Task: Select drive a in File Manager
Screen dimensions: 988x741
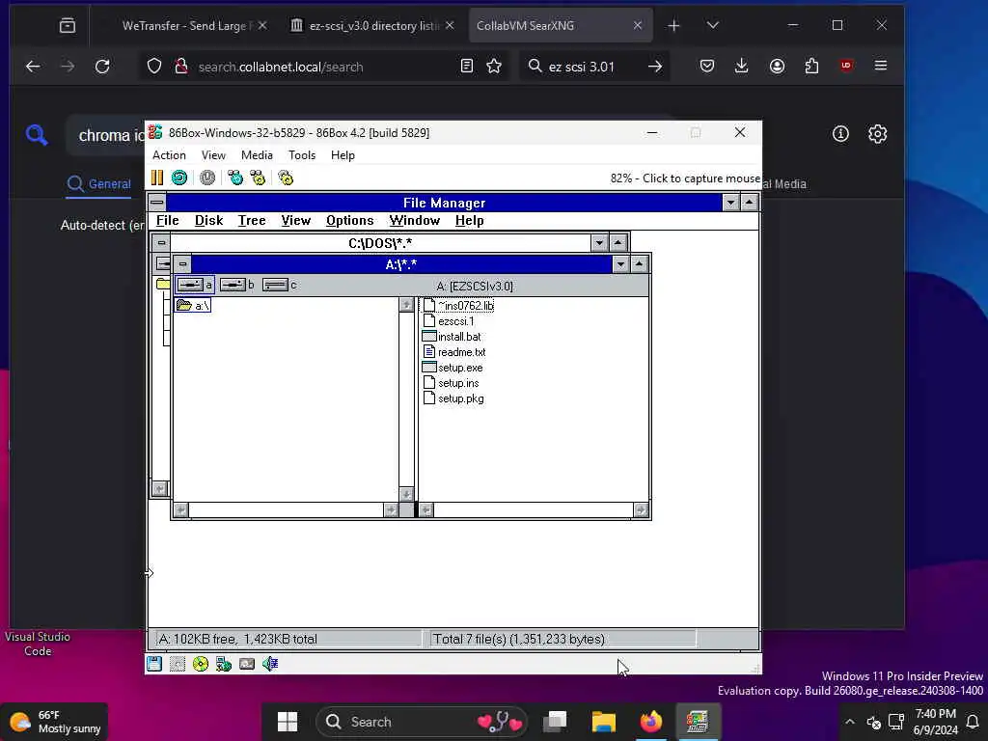Action: pyautogui.click(x=195, y=285)
